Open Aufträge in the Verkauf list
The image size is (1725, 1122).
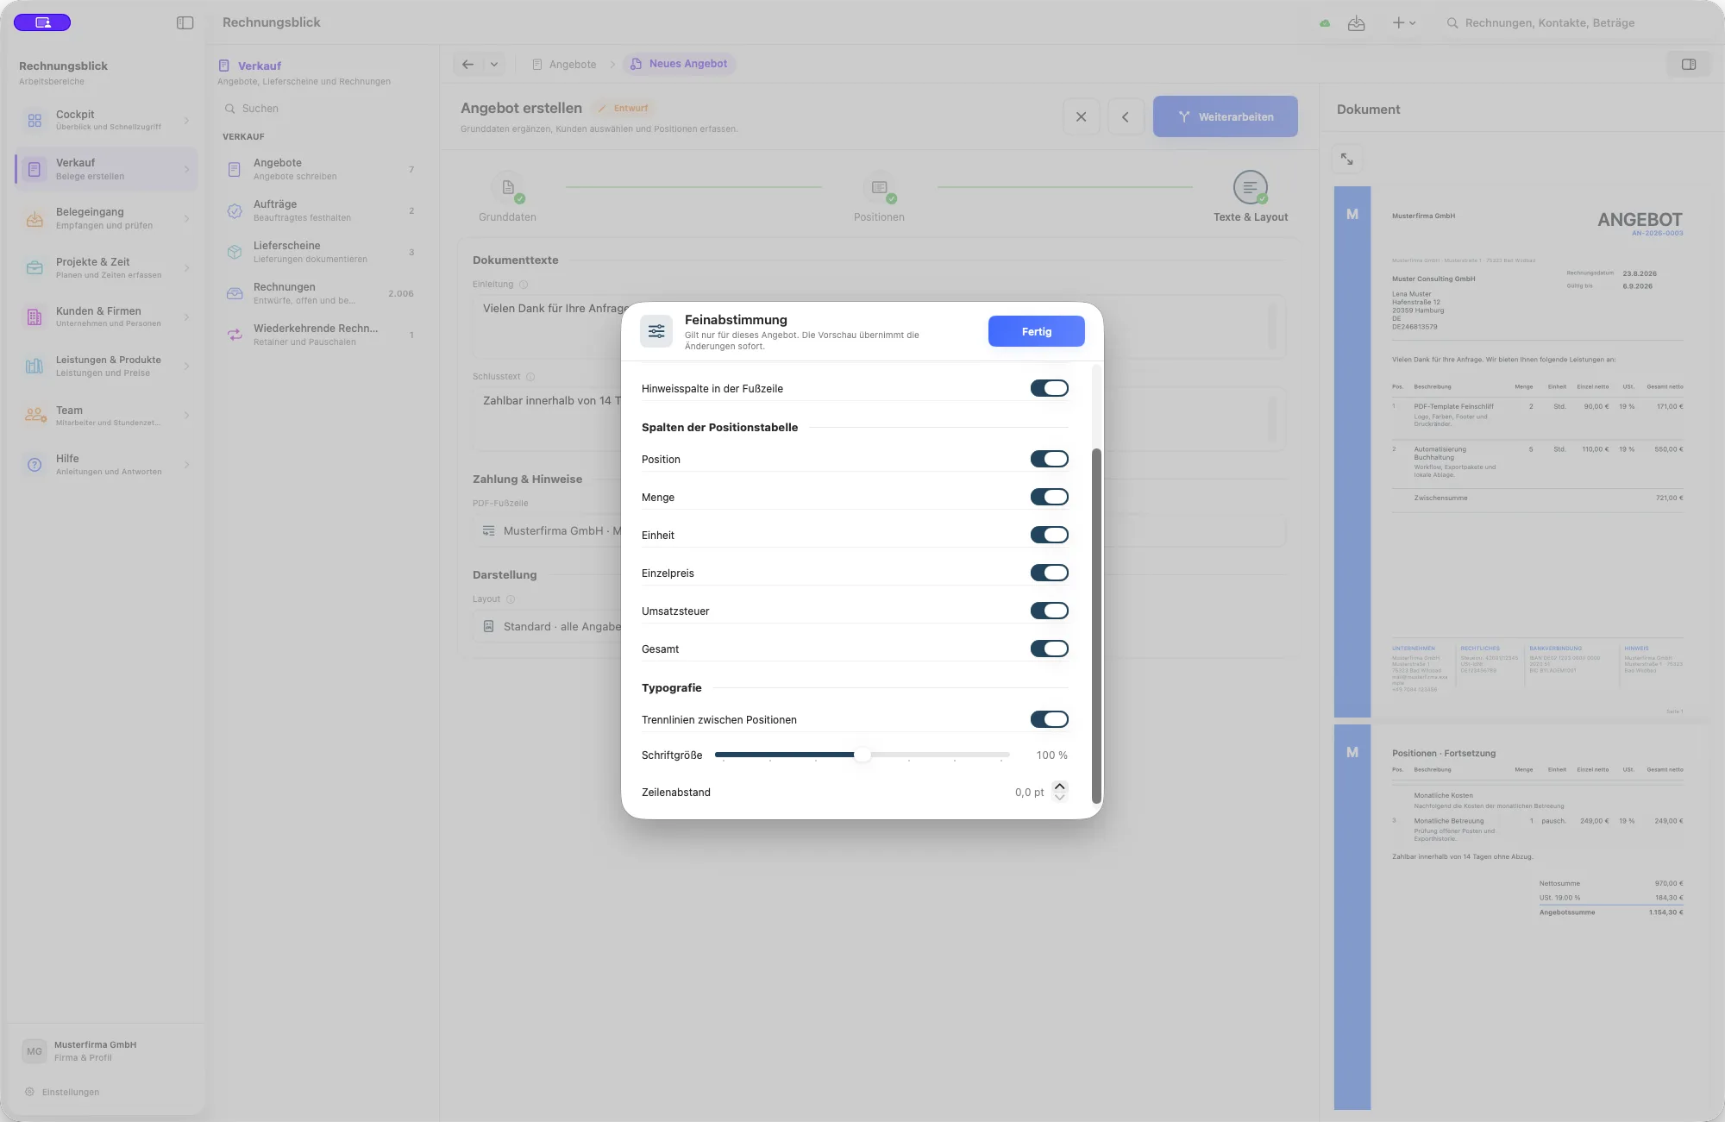click(321, 210)
